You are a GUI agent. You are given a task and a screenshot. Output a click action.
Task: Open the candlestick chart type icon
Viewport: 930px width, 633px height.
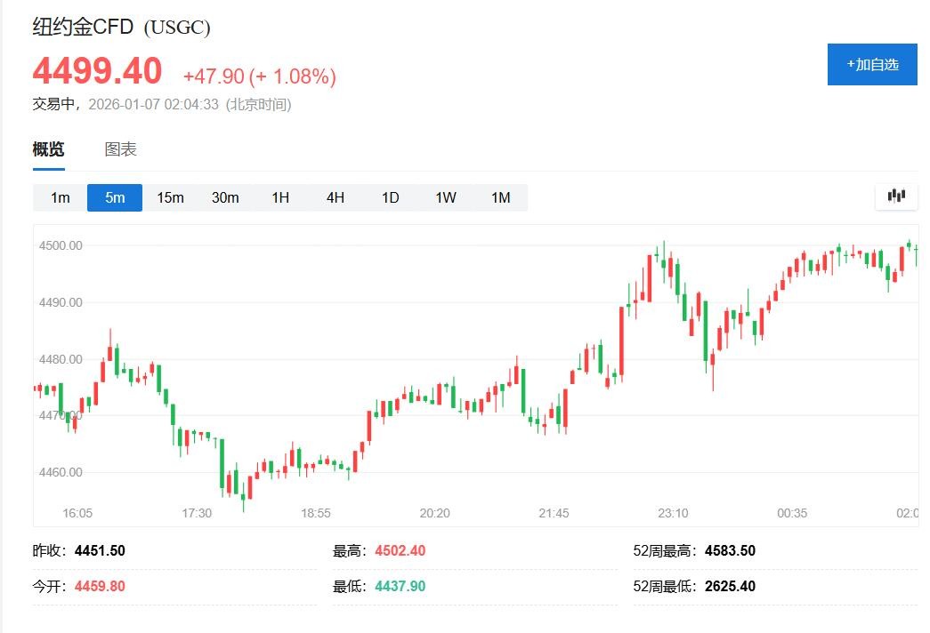(x=896, y=196)
